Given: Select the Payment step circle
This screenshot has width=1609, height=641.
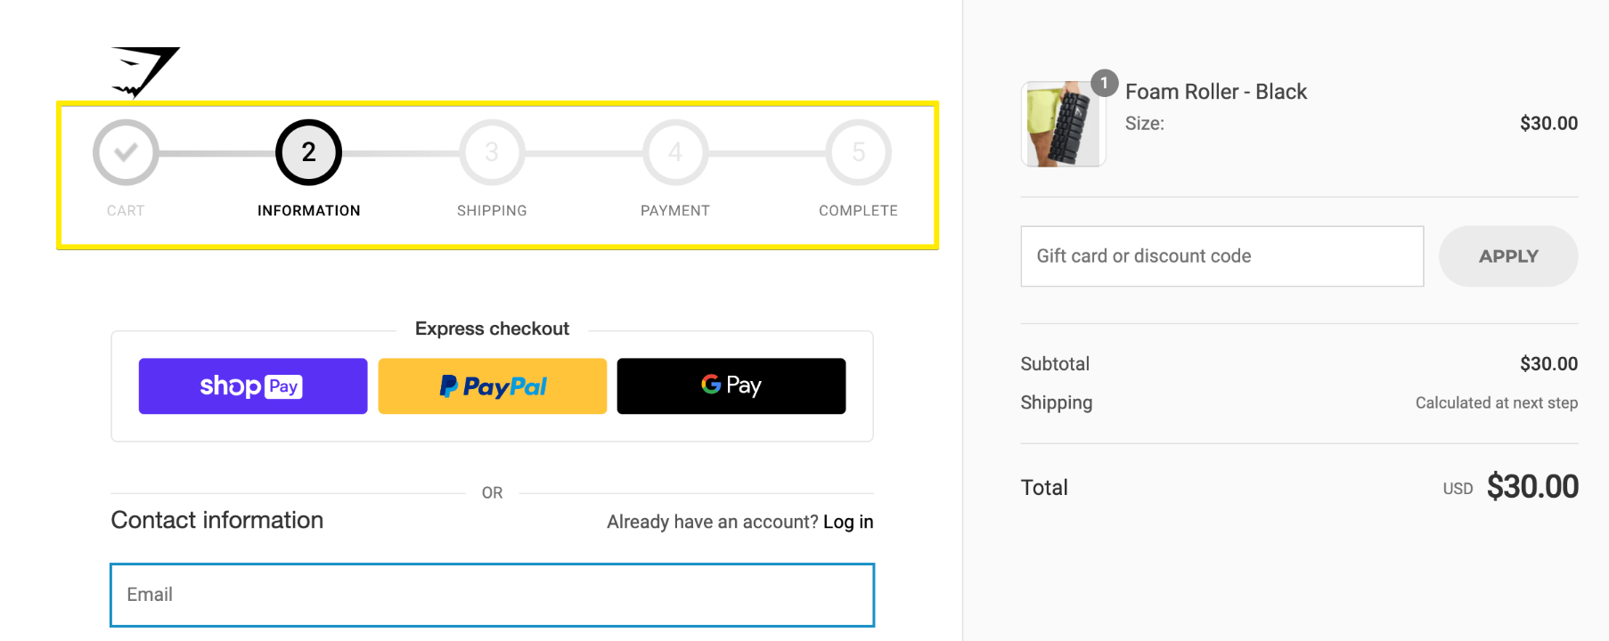Looking at the screenshot, I should [674, 151].
